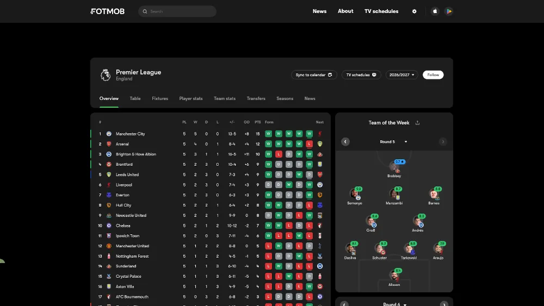Viewport: 544px width, 306px height.
Task: Click the Sunderland club crest
Action: [109, 266]
